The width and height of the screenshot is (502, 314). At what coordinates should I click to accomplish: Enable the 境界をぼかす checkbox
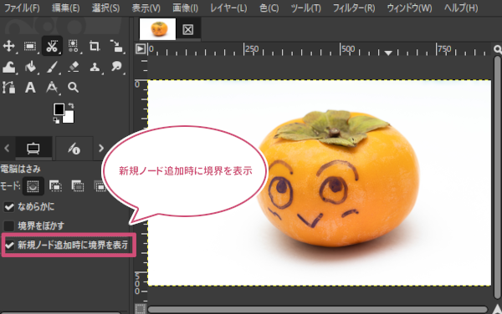9,226
